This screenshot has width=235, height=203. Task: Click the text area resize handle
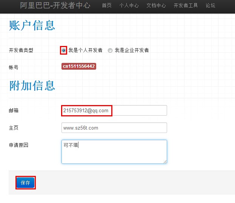165,162
